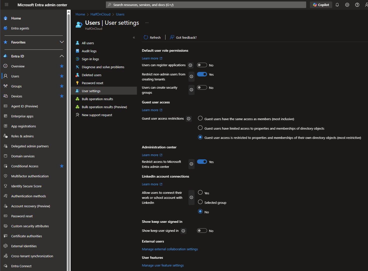Click info icon next to Show keep user signed in
This screenshot has width=368, height=271.
[x=183, y=231]
